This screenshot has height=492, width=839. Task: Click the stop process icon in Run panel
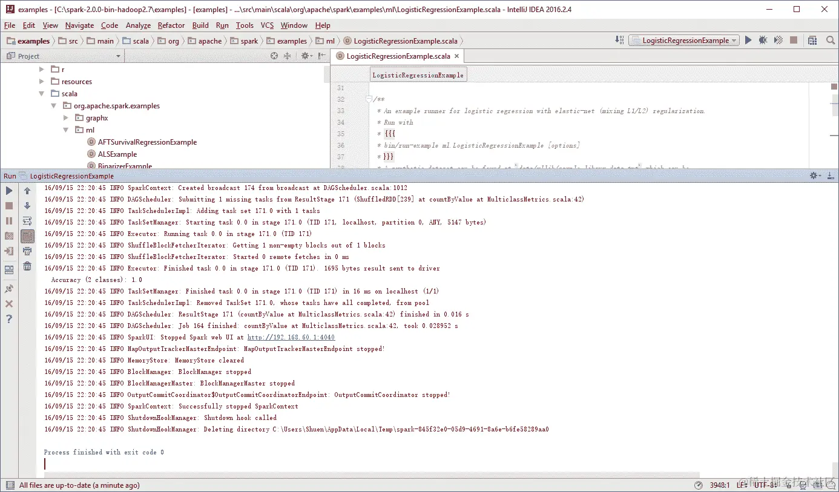9,206
